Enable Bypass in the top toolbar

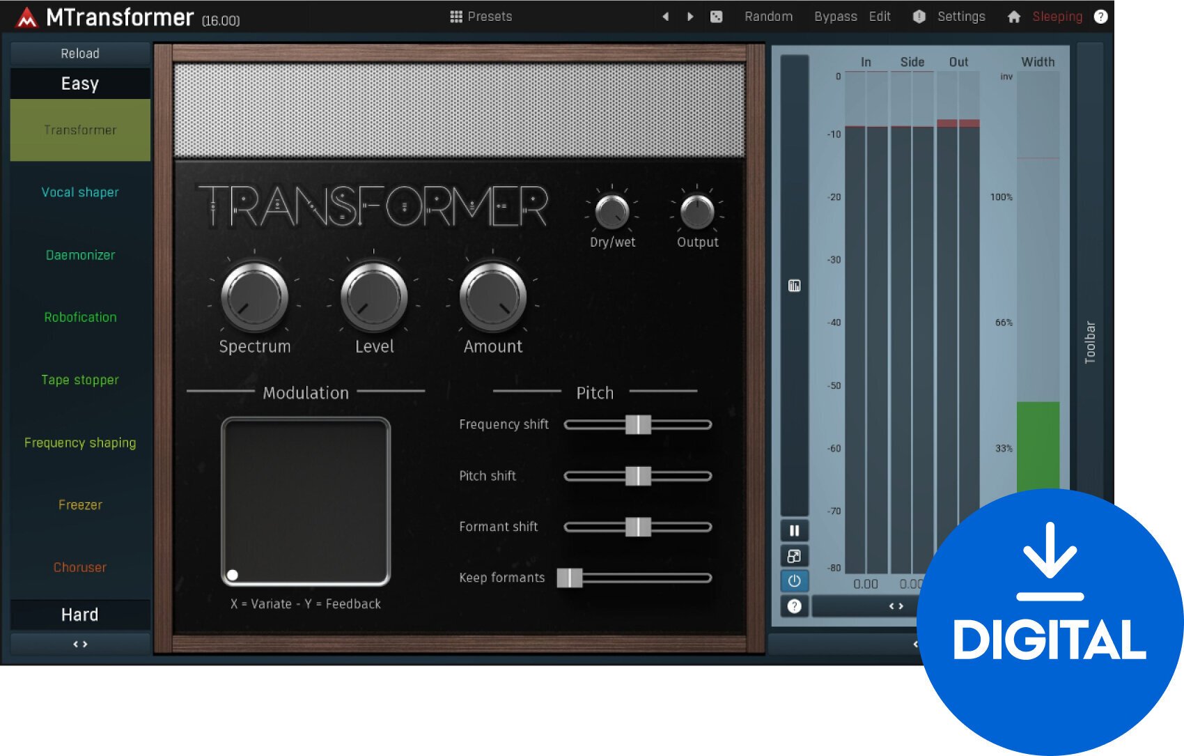click(x=835, y=16)
